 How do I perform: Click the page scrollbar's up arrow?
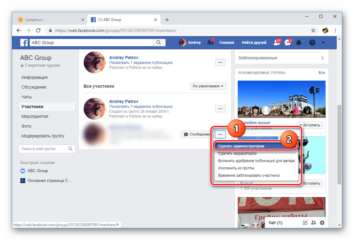(x=339, y=39)
